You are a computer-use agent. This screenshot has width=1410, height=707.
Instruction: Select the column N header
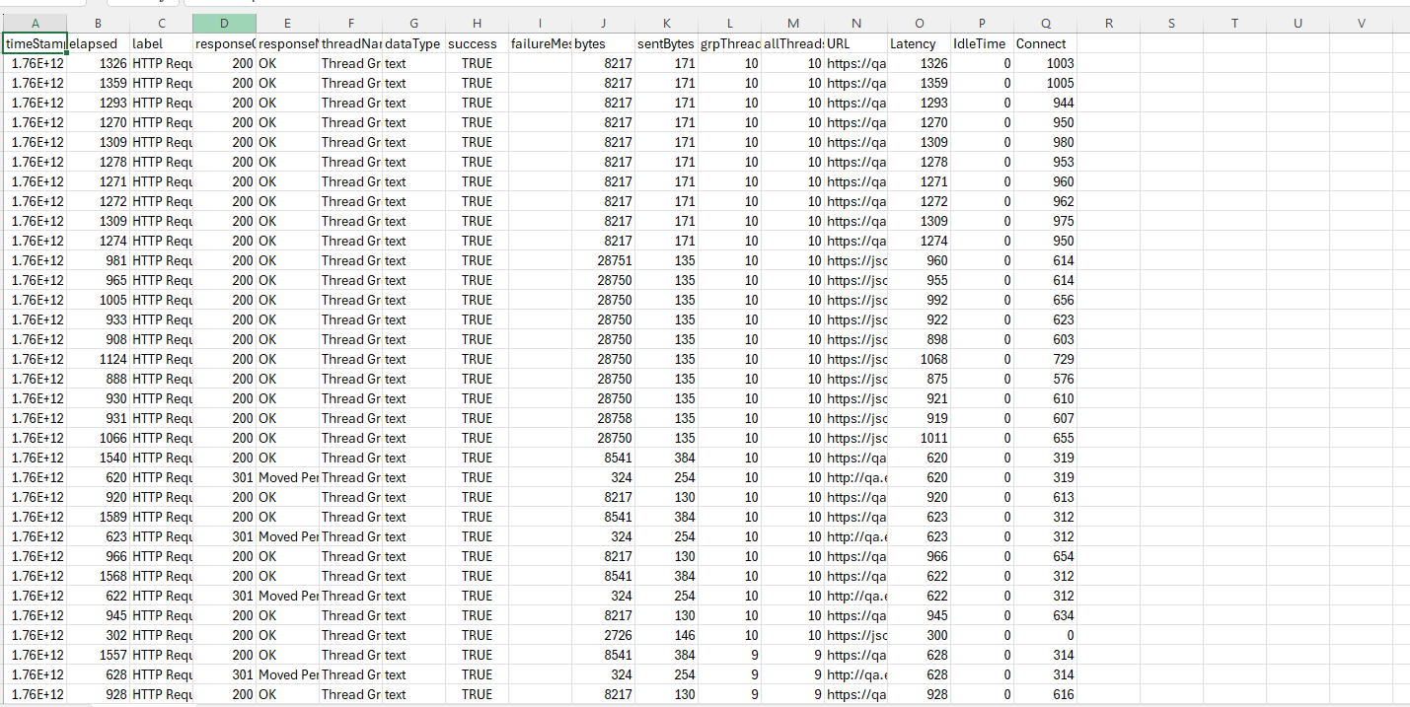pos(855,23)
